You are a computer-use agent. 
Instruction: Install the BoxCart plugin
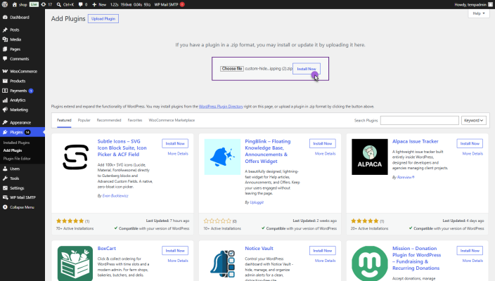click(x=175, y=251)
